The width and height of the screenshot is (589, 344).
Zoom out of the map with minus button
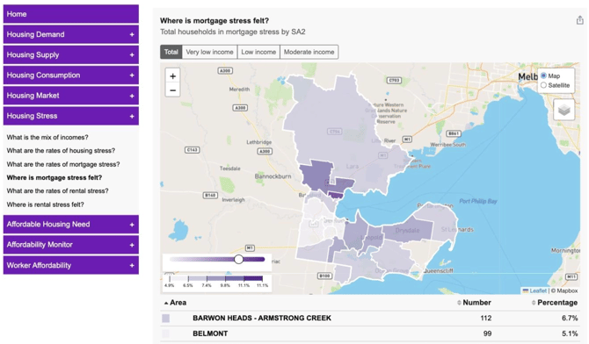click(173, 90)
